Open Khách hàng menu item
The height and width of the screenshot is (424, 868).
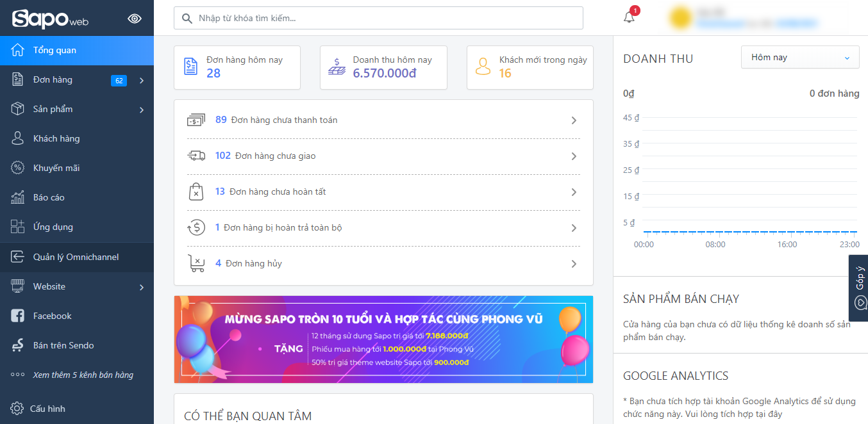56,138
